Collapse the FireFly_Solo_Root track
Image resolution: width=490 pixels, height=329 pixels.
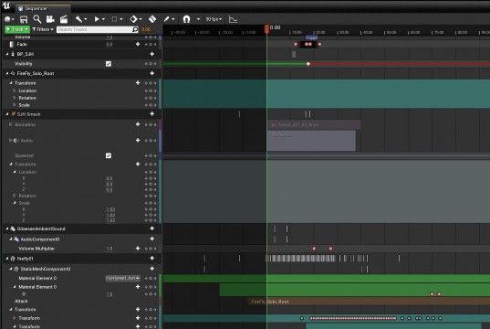(7, 73)
